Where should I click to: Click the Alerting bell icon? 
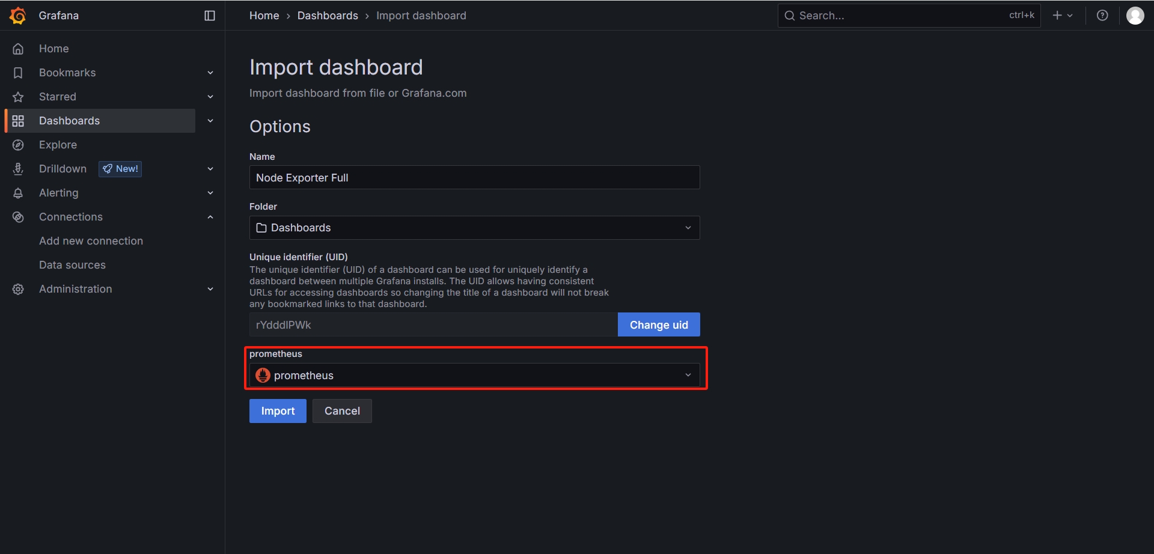[18, 193]
